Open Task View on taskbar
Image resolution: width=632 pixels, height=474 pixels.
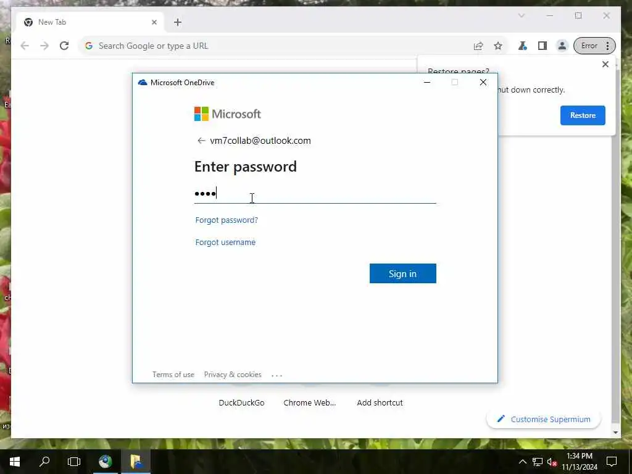74,462
